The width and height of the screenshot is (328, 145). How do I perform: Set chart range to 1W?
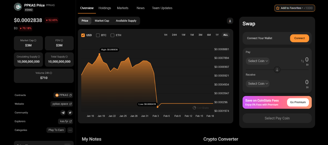(183, 35)
